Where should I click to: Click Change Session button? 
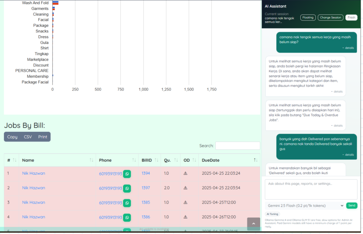[330, 18]
